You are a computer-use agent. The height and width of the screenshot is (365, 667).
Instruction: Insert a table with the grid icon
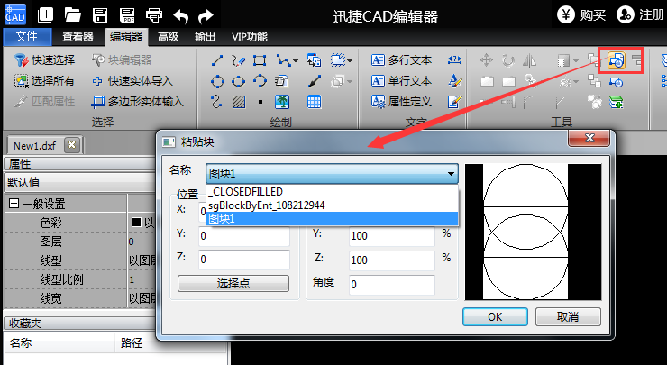coord(314,102)
